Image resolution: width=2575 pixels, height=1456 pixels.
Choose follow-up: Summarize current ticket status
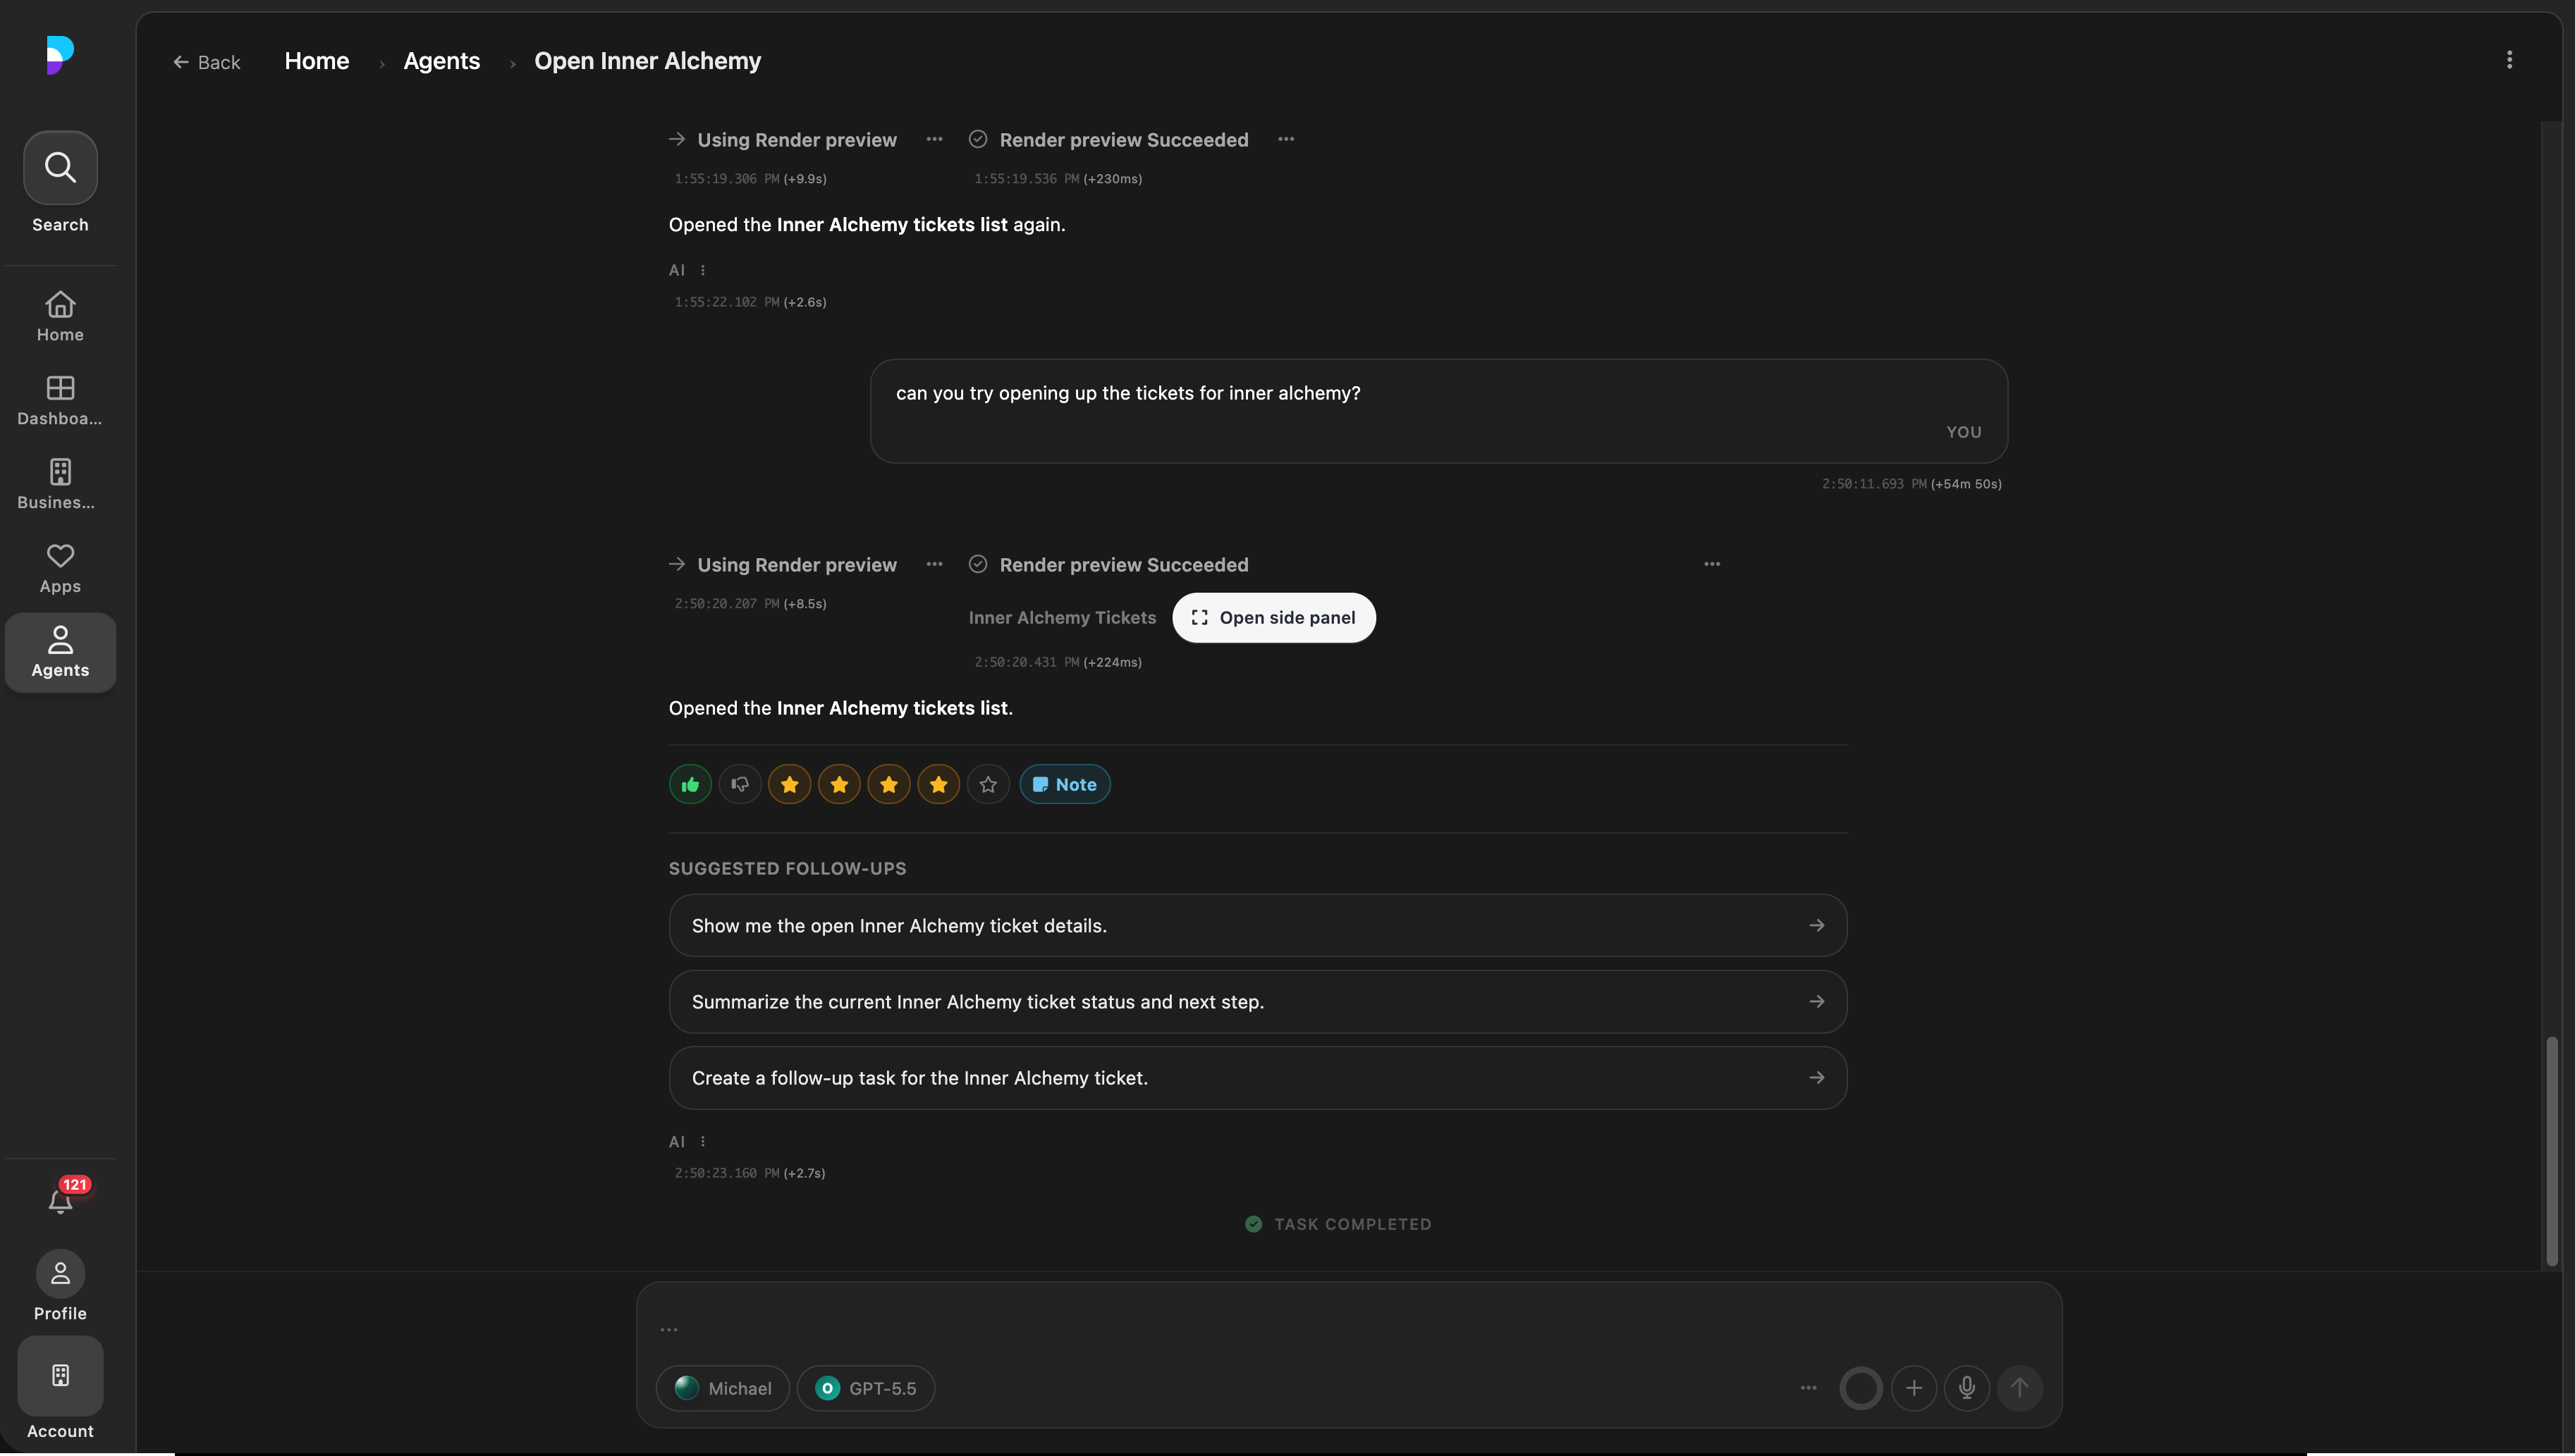coord(1257,1001)
